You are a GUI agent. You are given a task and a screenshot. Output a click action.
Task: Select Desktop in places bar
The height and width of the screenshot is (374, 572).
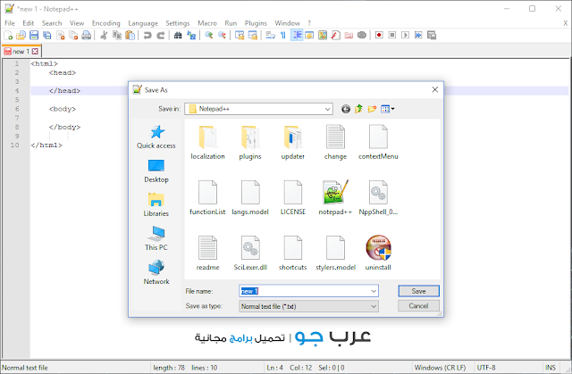tap(156, 170)
